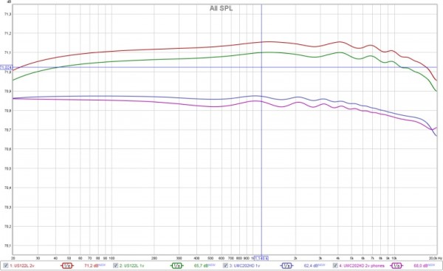Hide the 4: UMC202HD 2v phones trace
The height and width of the screenshot is (271, 443).
335,266
